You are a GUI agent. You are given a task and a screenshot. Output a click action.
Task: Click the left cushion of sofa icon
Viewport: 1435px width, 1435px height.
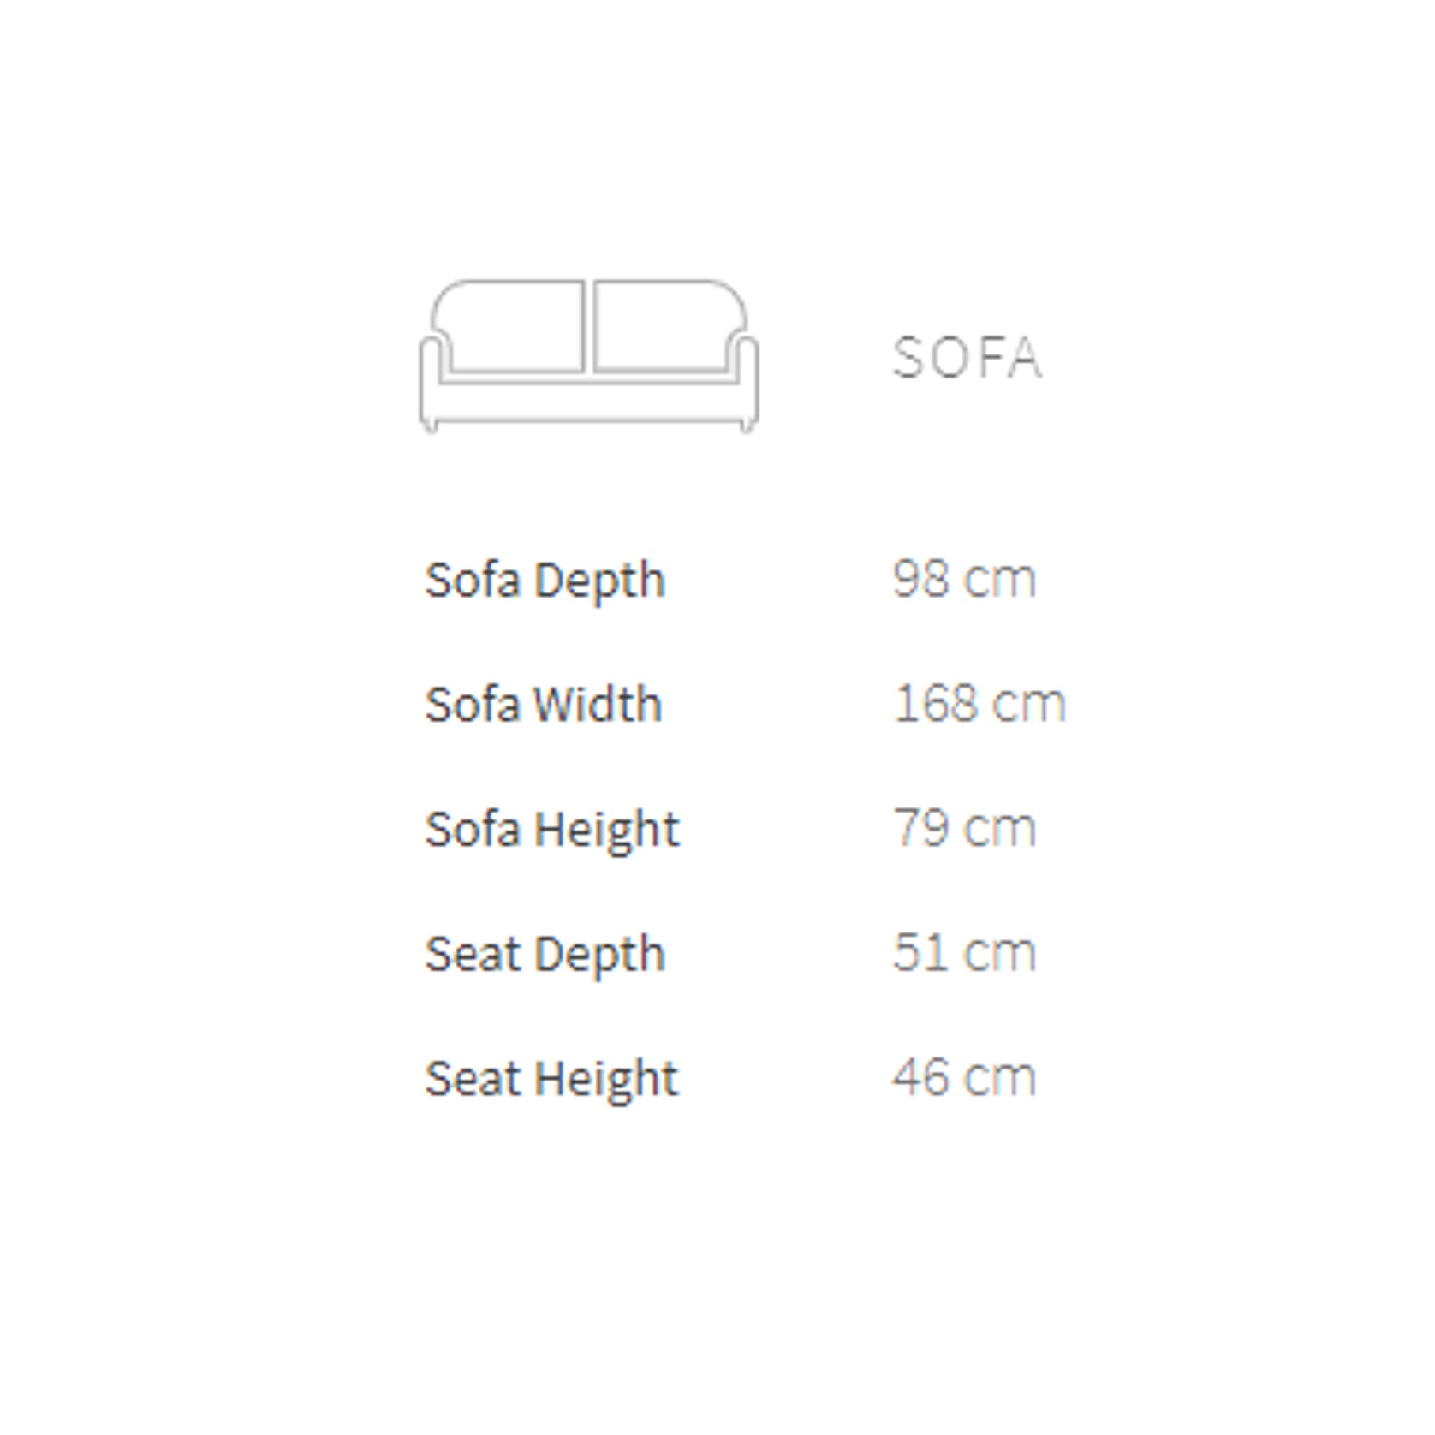point(511,326)
